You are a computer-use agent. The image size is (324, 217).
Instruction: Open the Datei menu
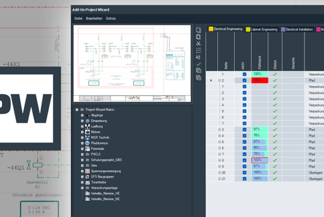click(78, 18)
